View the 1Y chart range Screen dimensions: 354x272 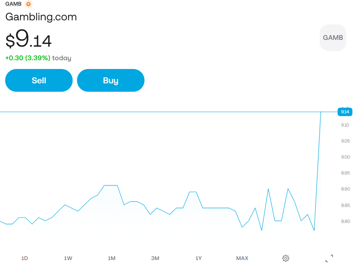click(x=198, y=258)
